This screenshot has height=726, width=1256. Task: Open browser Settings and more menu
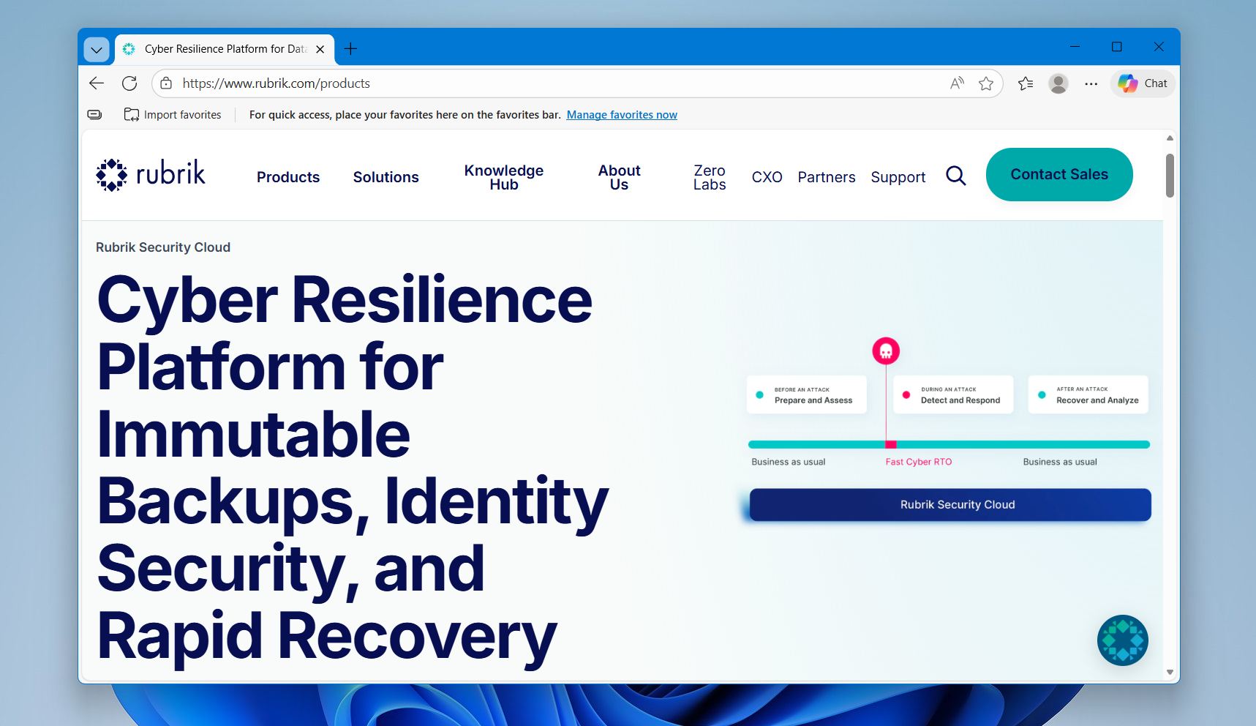point(1091,83)
